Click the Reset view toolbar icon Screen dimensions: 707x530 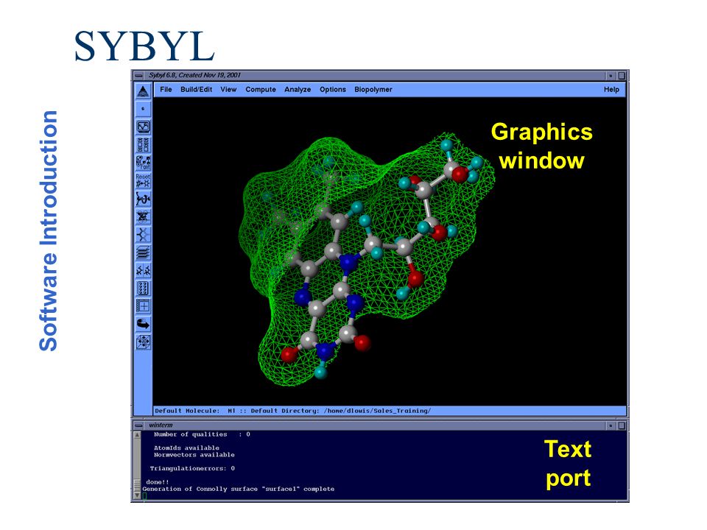[143, 181]
